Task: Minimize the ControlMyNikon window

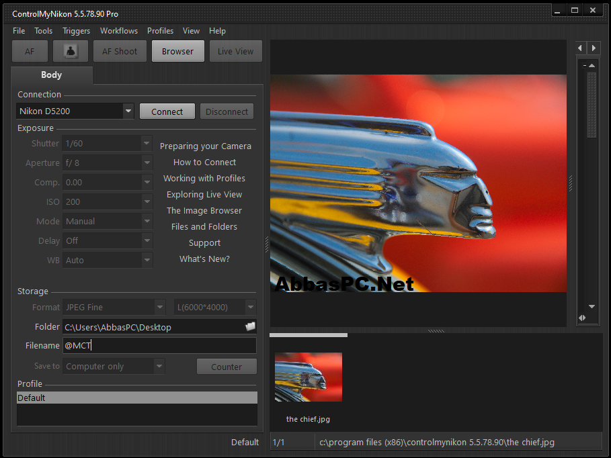Action: tap(558, 11)
